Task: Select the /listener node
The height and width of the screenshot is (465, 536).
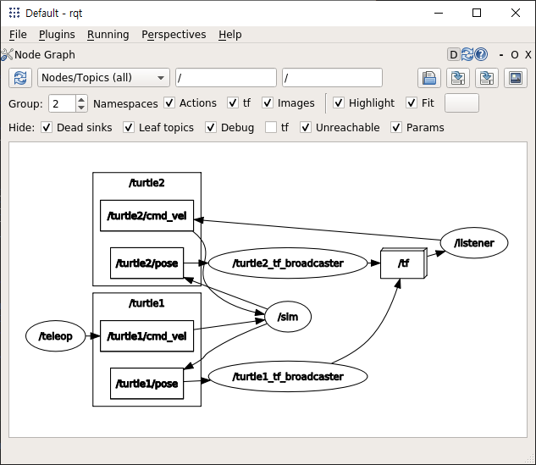Action: coord(474,243)
